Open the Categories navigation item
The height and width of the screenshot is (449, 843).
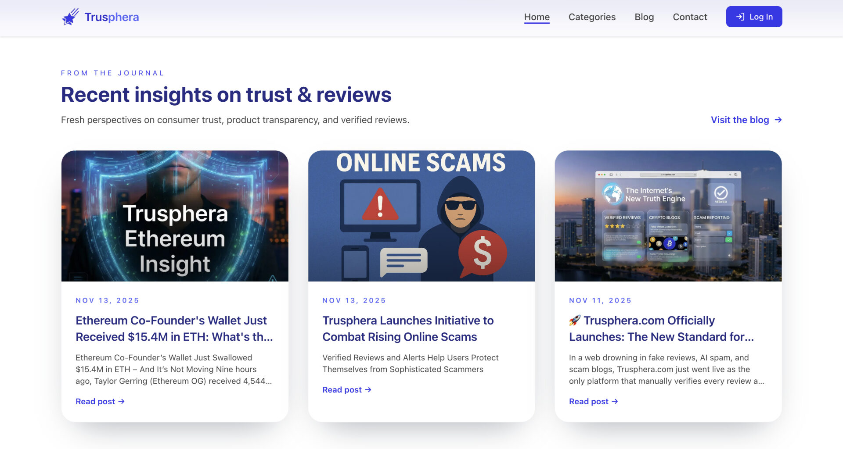(x=592, y=17)
